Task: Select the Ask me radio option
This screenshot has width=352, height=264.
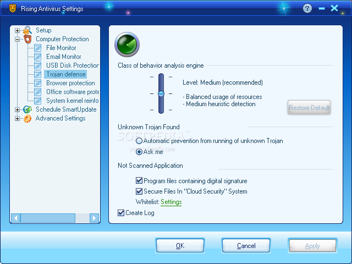Action: pos(139,152)
